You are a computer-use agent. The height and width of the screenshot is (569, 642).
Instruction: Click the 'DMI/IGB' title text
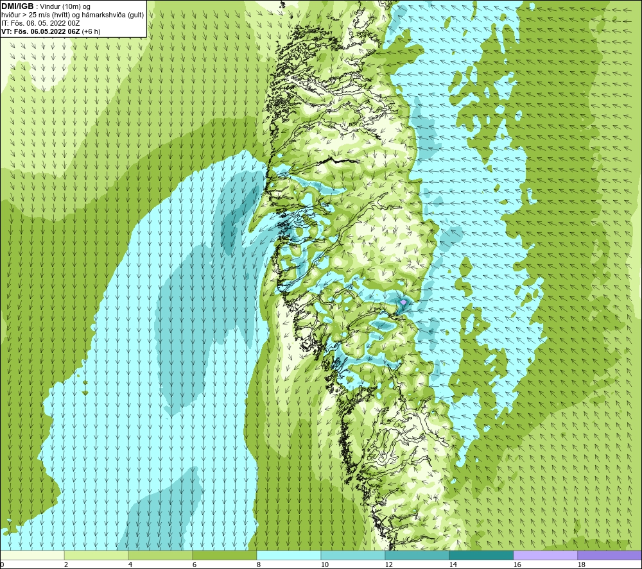(17, 6)
